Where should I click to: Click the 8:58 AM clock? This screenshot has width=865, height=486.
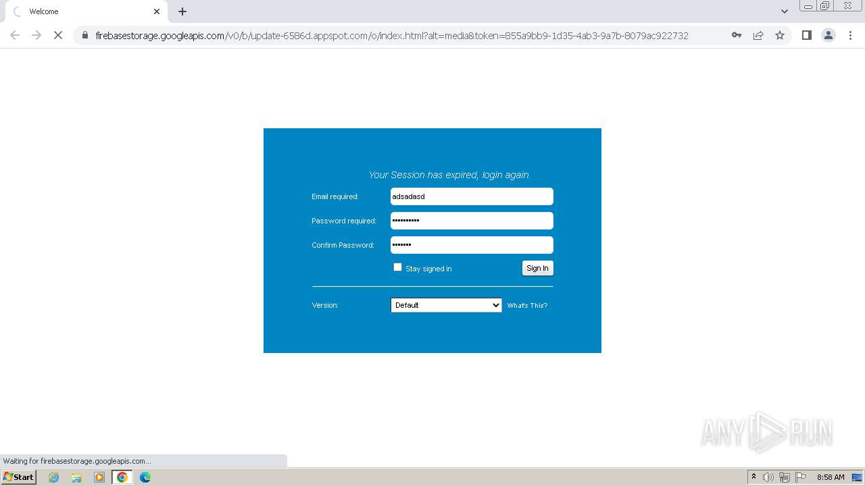pyautogui.click(x=831, y=477)
